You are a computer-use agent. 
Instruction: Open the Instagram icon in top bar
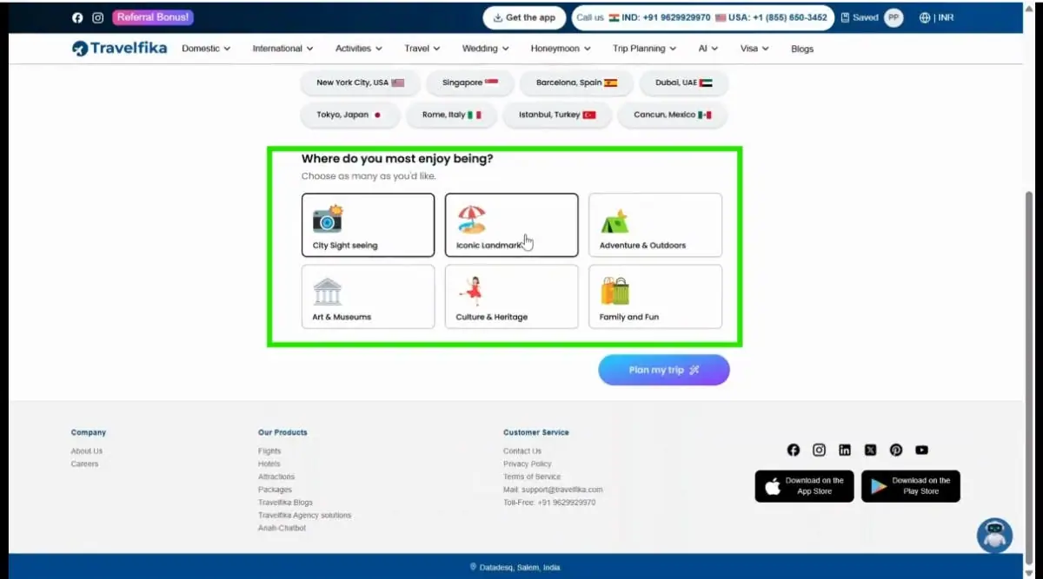click(98, 17)
